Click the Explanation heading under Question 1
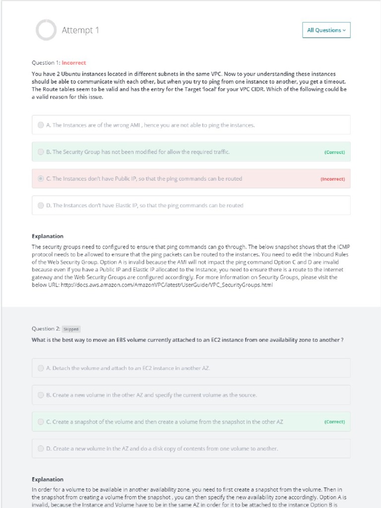381x508 pixels. coord(48,236)
